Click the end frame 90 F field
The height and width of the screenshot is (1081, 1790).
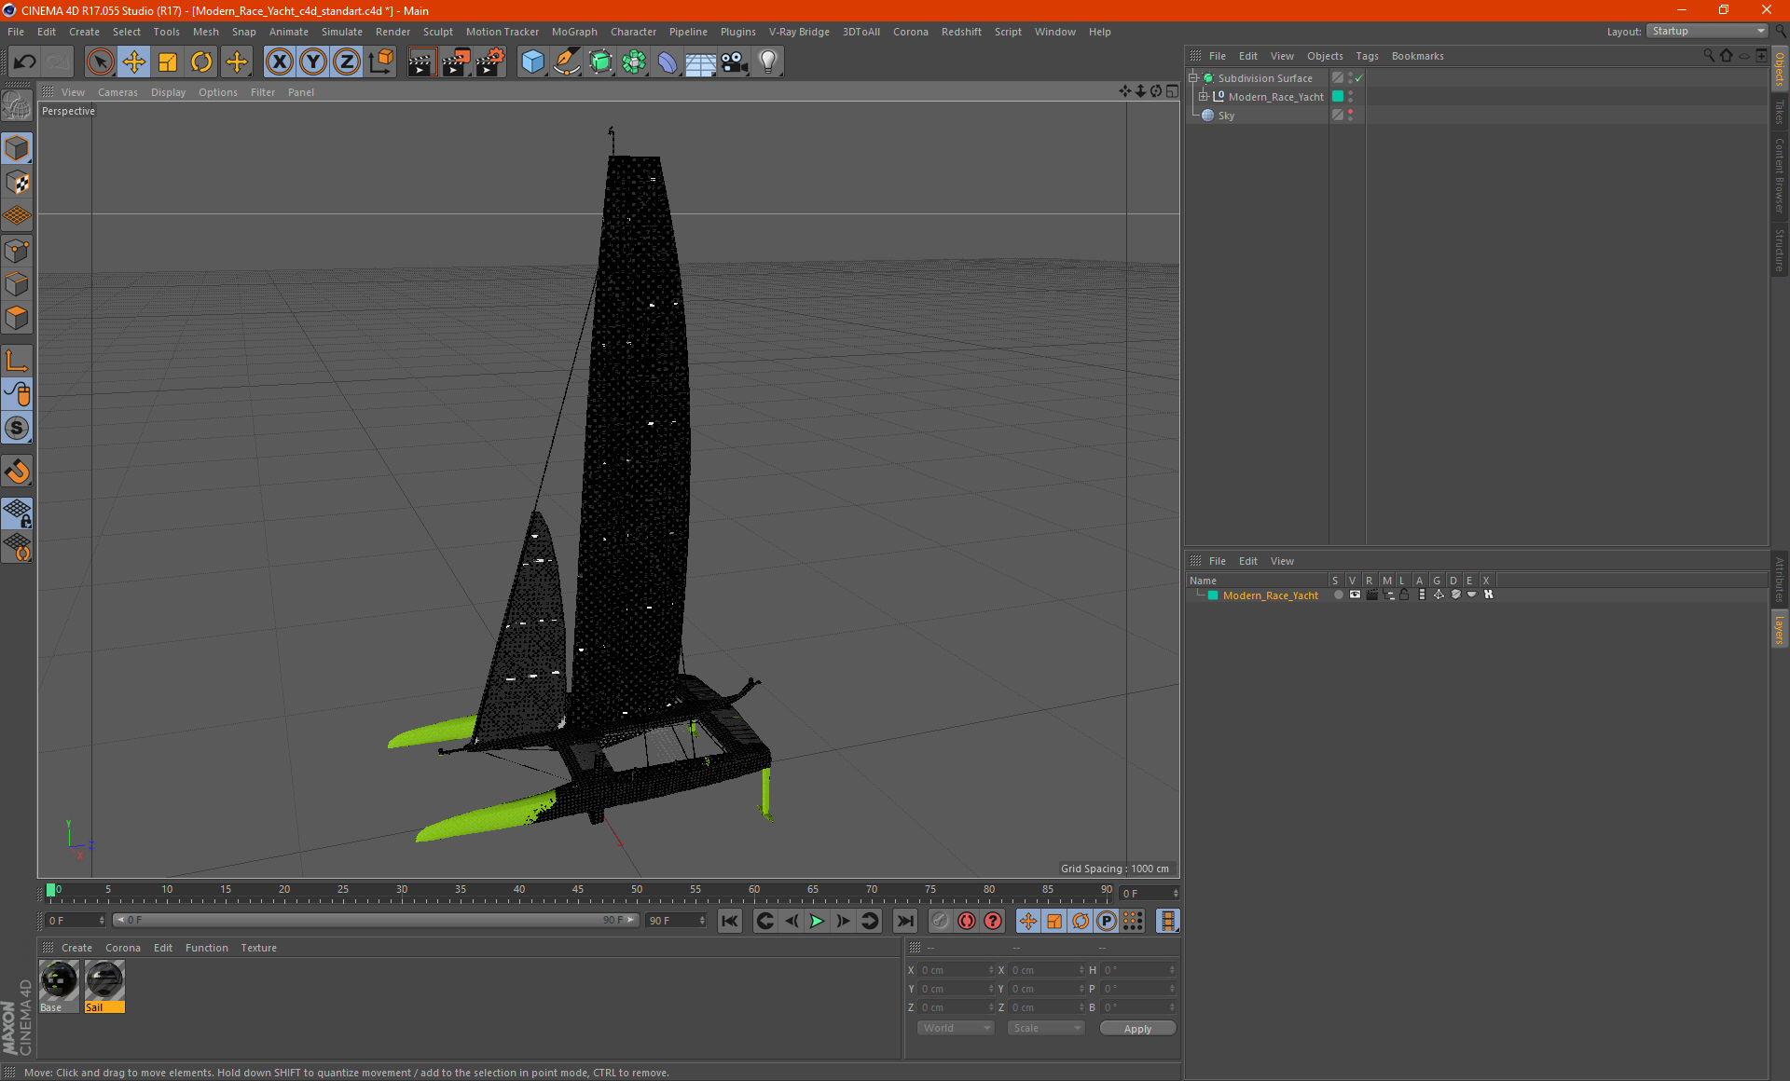coord(677,921)
